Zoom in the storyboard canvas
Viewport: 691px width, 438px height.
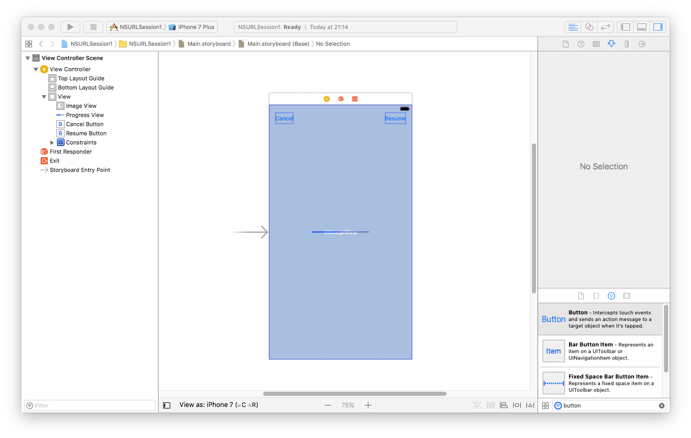coord(368,405)
